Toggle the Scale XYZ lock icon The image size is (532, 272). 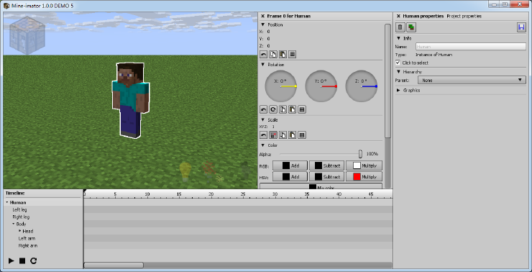[x=273, y=135]
